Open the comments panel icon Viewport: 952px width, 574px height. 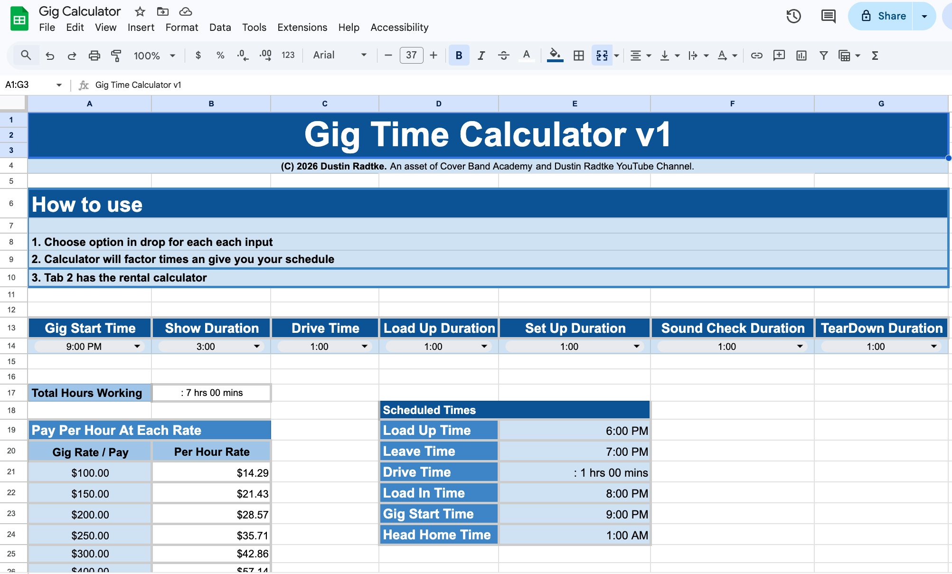pos(828,16)
